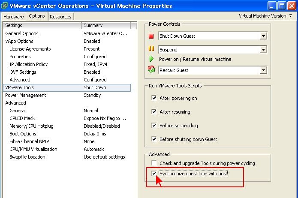The width and height of the screenshot is (298, 198).
Task: Click the restart guest circular arrows icon
Action: tap(151, 69)
